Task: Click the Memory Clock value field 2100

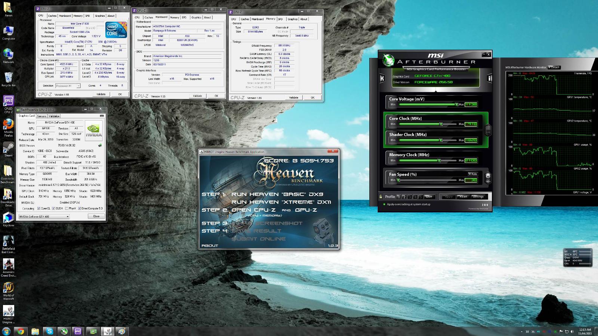Action: tap(471, 161)
